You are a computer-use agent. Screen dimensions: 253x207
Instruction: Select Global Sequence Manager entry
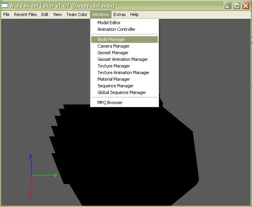point(124,92)
